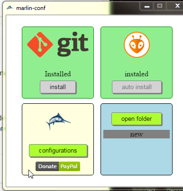Click the Marlin swordfish logo
This screenshot has height=191, width=183.
58,121
